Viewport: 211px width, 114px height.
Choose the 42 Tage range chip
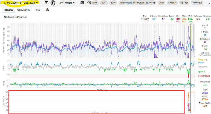[x=184, y=3]
